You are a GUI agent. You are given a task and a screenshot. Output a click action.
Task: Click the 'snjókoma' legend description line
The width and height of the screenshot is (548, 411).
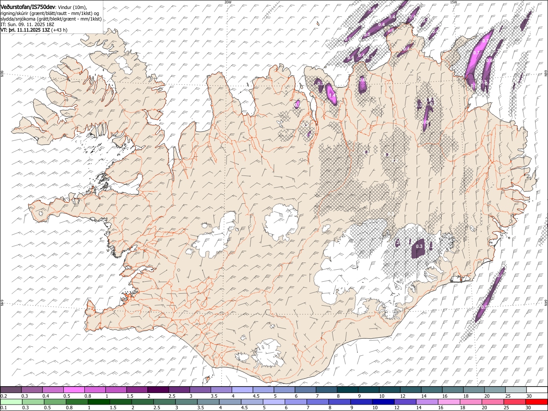[51, 19]
